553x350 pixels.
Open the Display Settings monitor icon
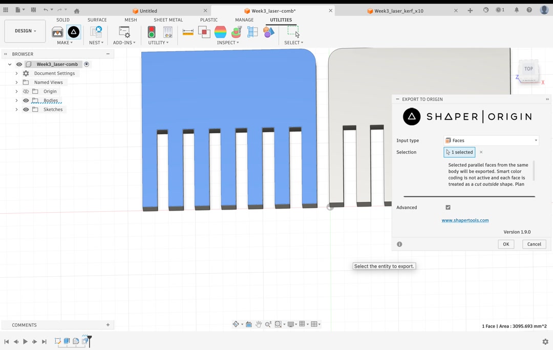[x=291, y=324]
